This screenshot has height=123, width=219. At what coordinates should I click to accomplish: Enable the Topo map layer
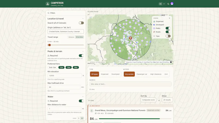pos(168,36)
